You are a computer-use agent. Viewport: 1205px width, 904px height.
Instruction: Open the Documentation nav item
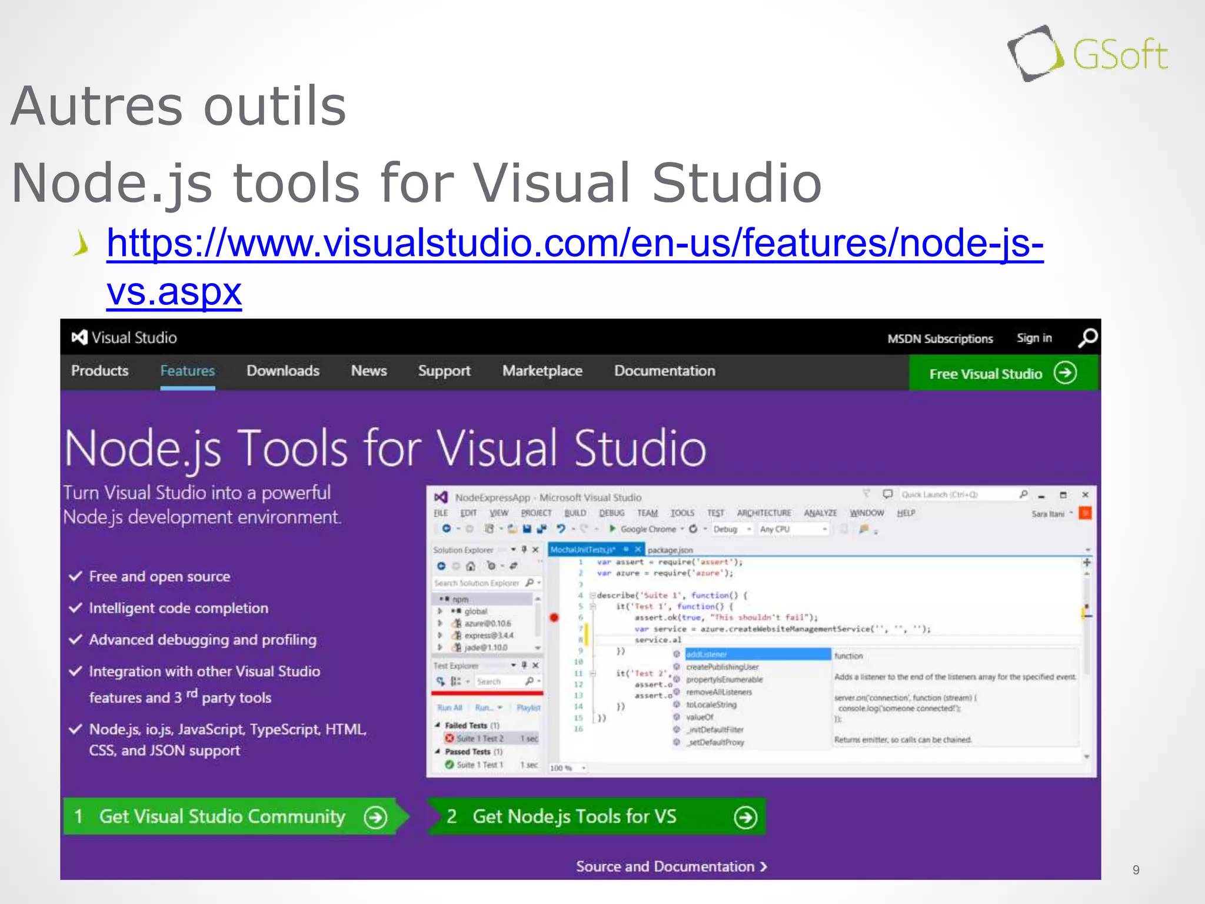(x=665, y=371)
